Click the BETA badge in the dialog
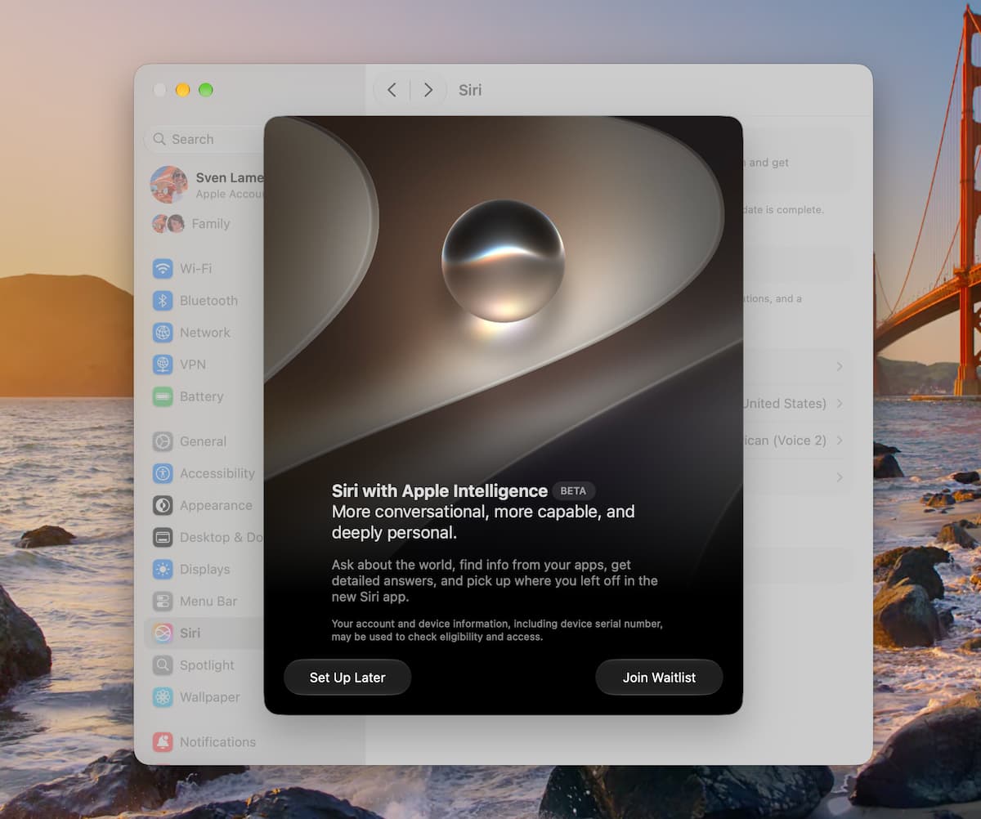Image resolution: width=981 pixels, height=819 pixels. [573, 491]
